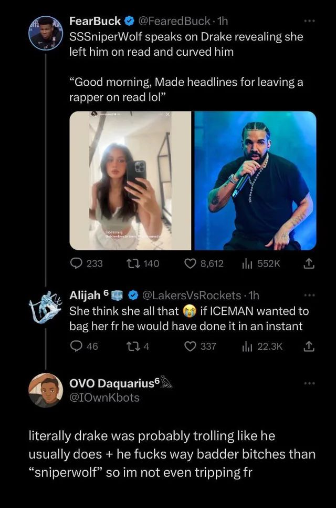Open the @IOwnKbots profile handle

pyautogui.click(x=104, y=398)
